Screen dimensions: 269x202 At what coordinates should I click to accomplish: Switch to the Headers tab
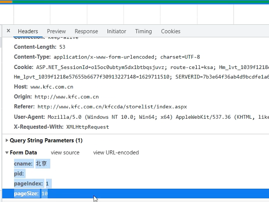tap(28, 31)
